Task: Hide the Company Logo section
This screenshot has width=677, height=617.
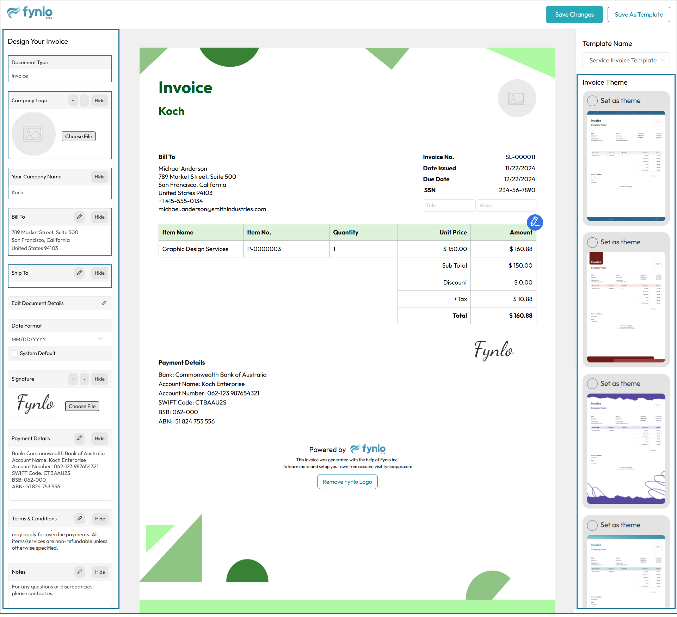Action: (100, 100)
